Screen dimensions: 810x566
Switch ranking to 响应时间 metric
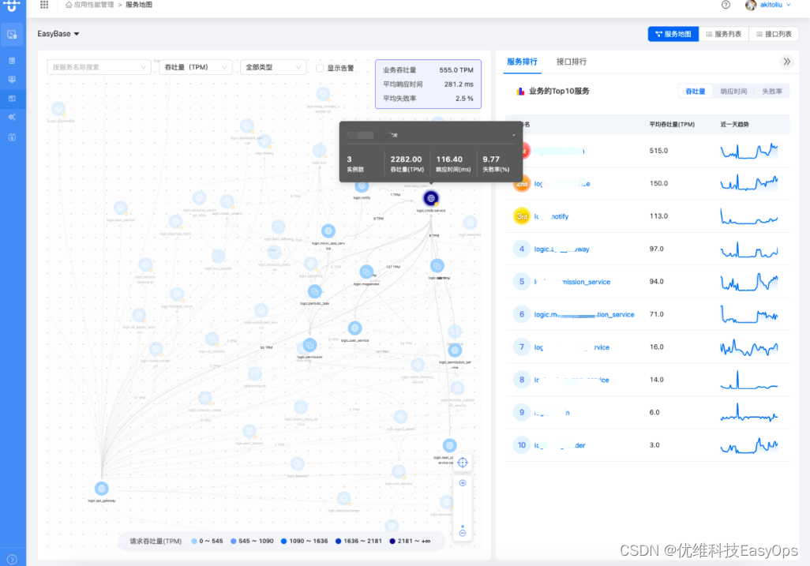coord(733,92)
